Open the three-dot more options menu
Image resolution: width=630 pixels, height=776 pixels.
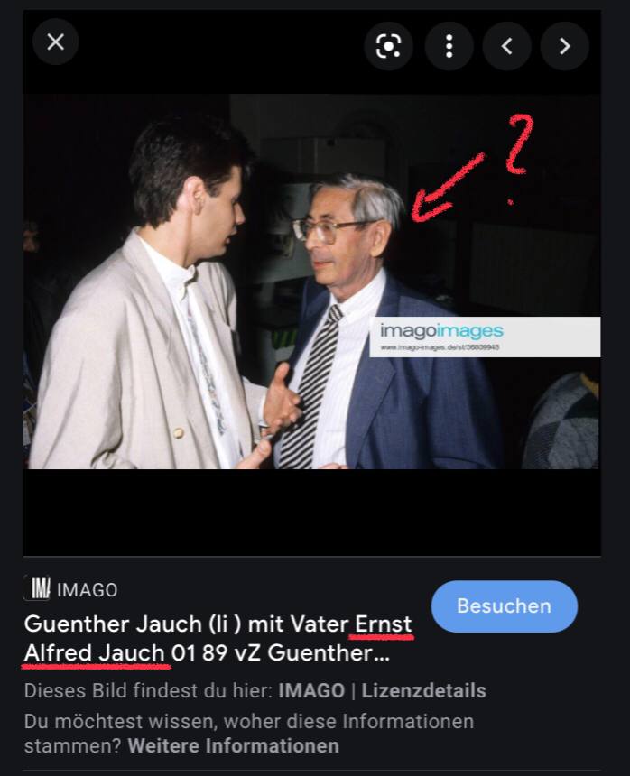(449, 46)
